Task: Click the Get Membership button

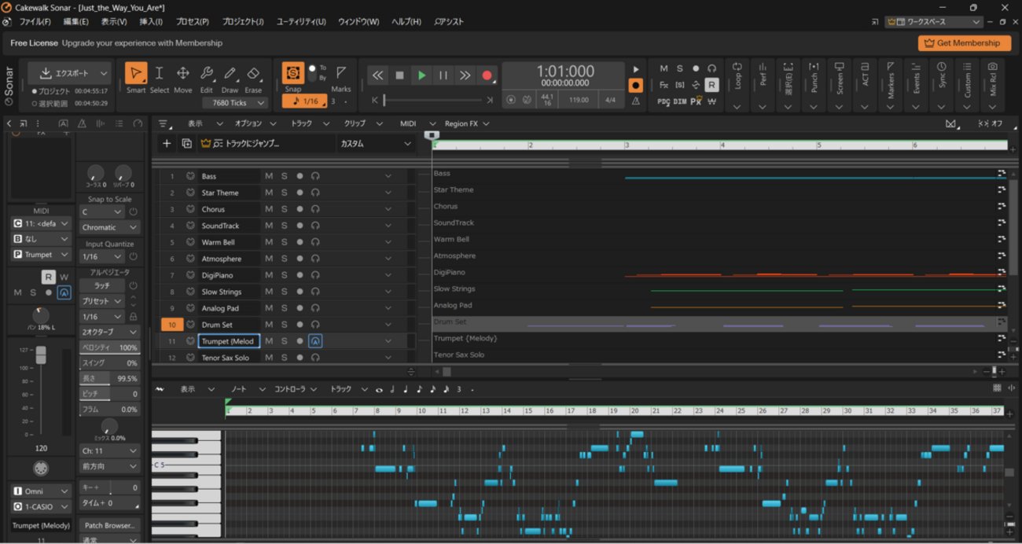Action: [x=964, y=43]
